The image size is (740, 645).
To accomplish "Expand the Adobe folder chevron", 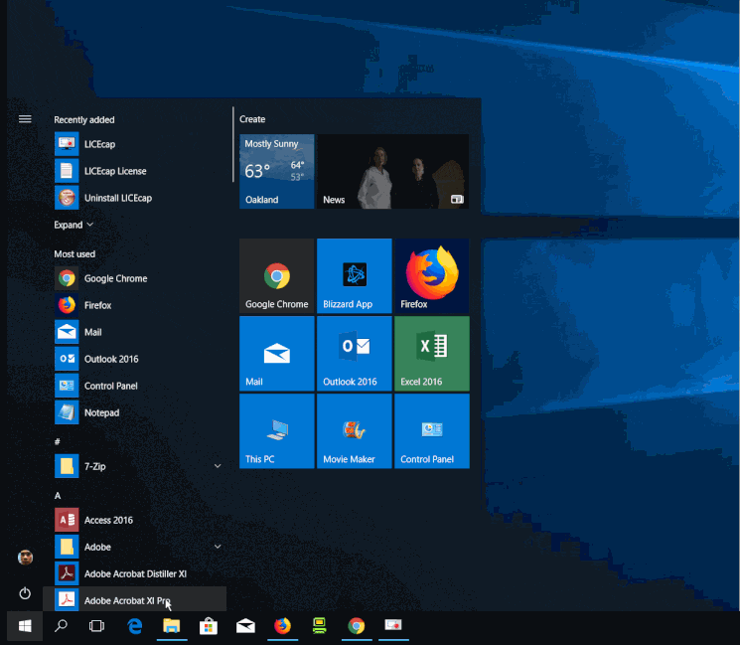I will [218, 547].
